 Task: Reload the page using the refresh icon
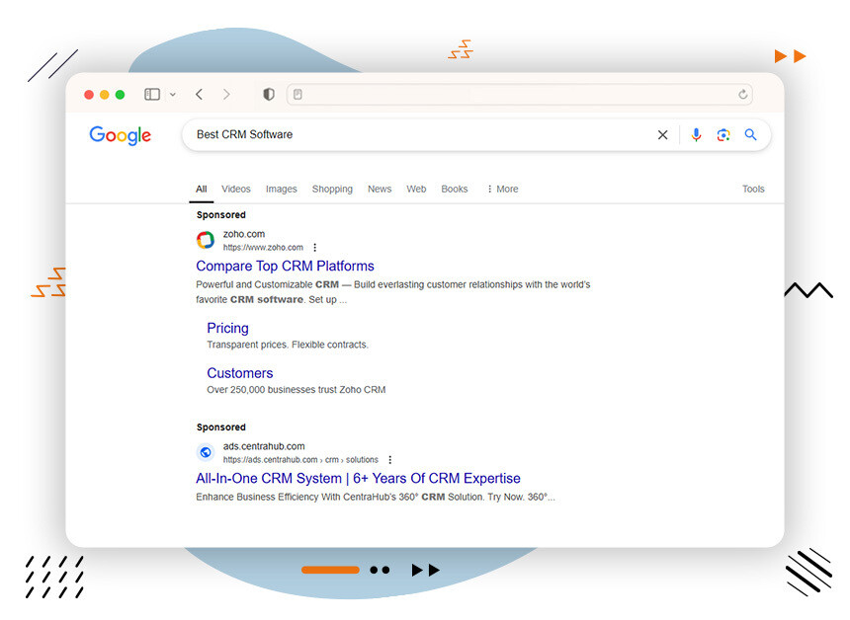(x=742, y=95)
